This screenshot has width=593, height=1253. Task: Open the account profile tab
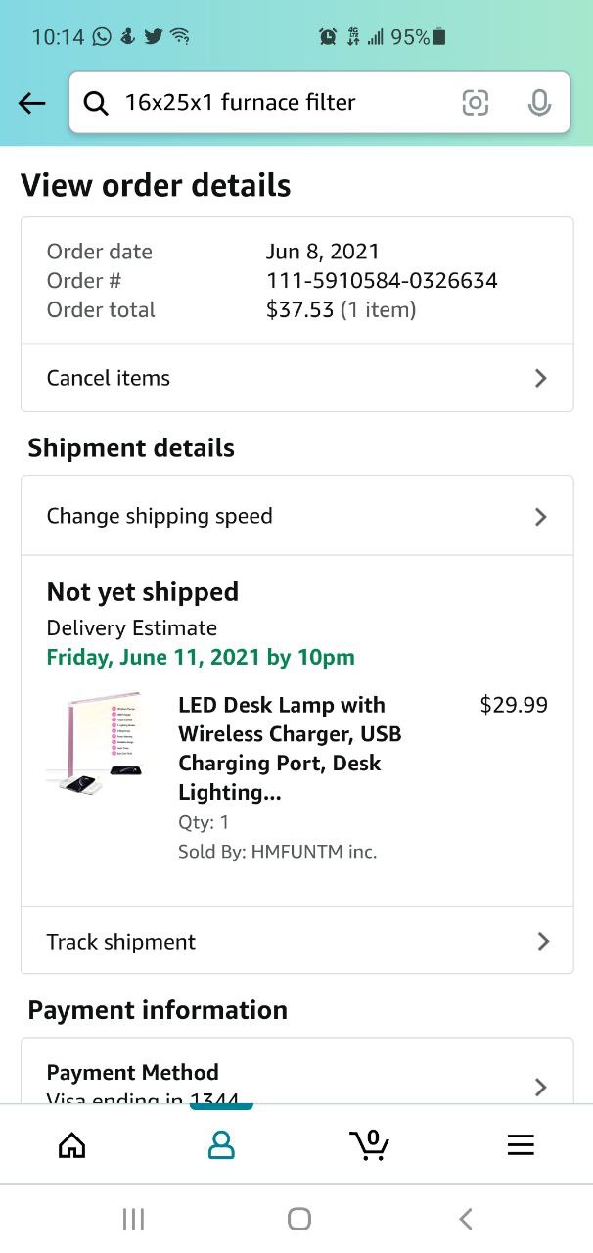coord(222,1145)
